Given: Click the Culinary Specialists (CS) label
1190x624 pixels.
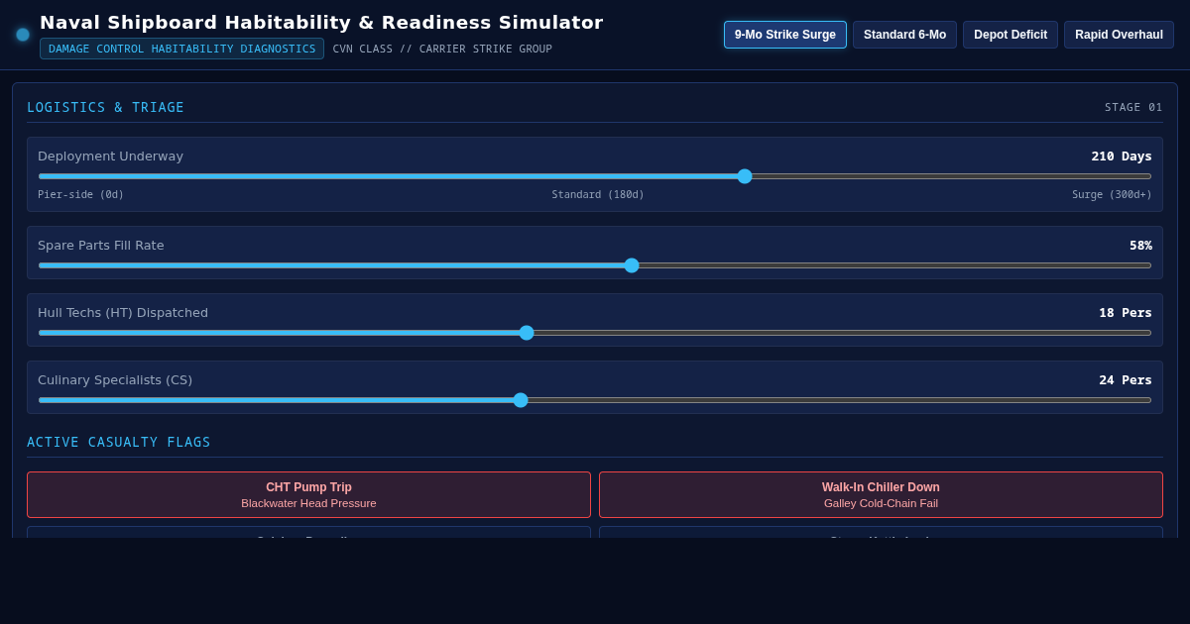Looking at the screenshot, I should tap(115, 379).
